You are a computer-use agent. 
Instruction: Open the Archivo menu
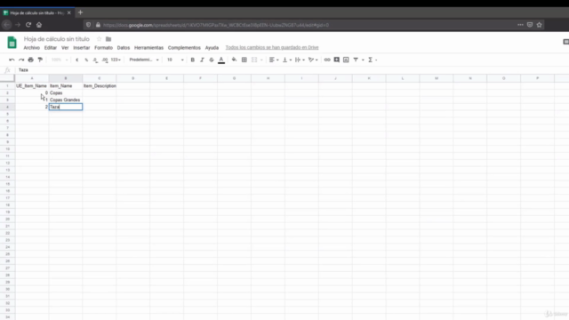pyautogui.click(x=32, y=48)
